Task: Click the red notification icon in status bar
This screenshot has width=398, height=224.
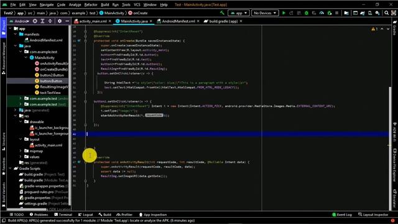Action: coord(392,221)
